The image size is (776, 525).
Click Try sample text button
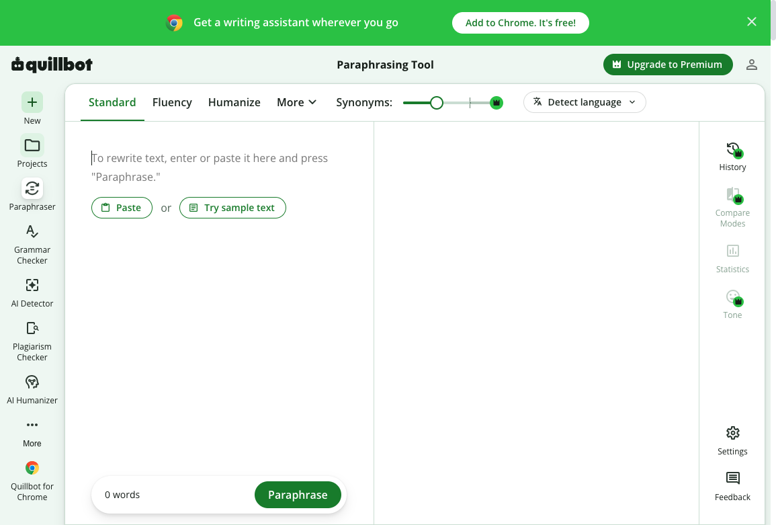pos(232,208)
